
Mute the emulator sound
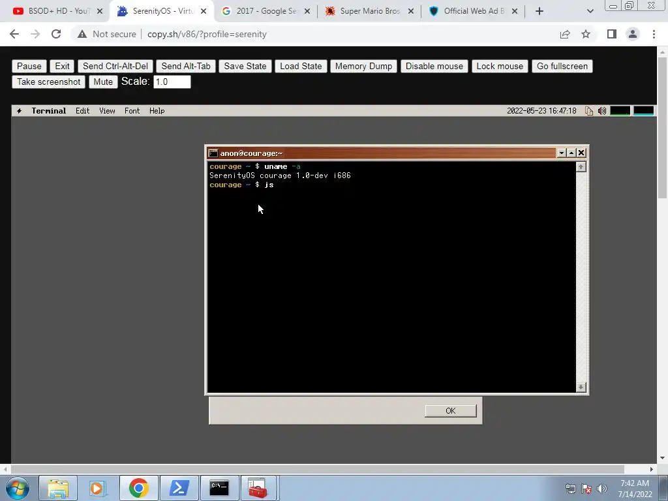[x=103, y=82]
